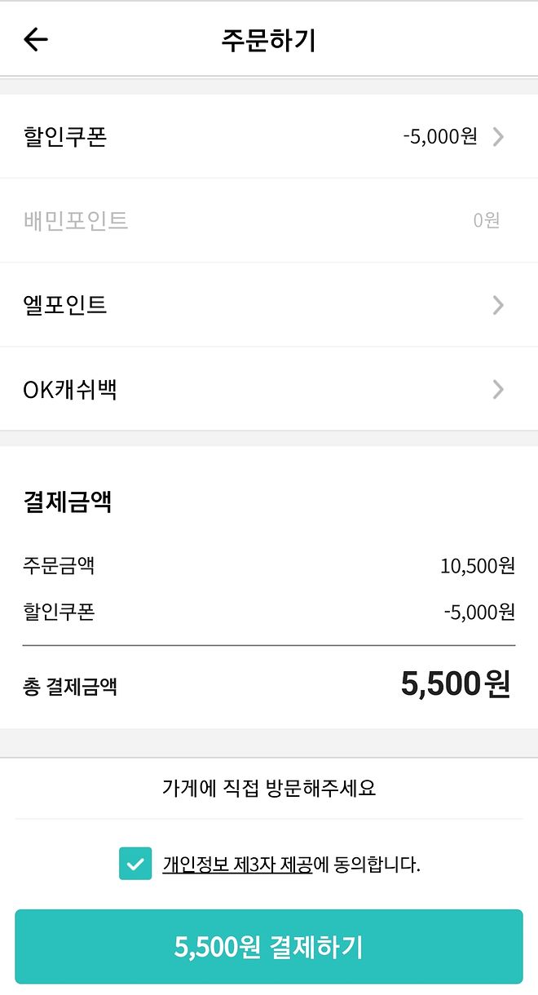This screenshot has width=538, height=995.
Task: Tap the greyed-out 배민포인트 0원 row
Action: coord(269,220)
